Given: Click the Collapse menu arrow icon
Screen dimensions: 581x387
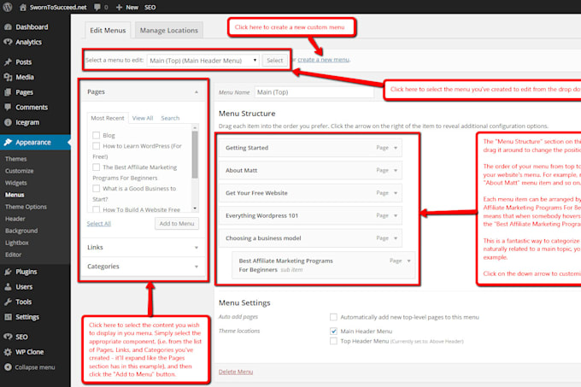Looking at the screenshot, I should click(x=8, y=367).
